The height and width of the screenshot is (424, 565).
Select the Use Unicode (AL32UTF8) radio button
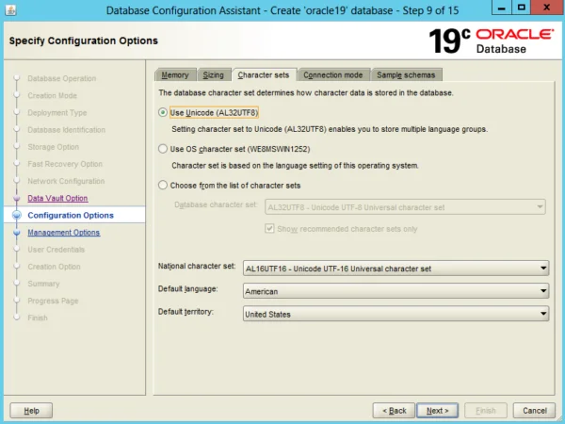(x=163, y=112)
